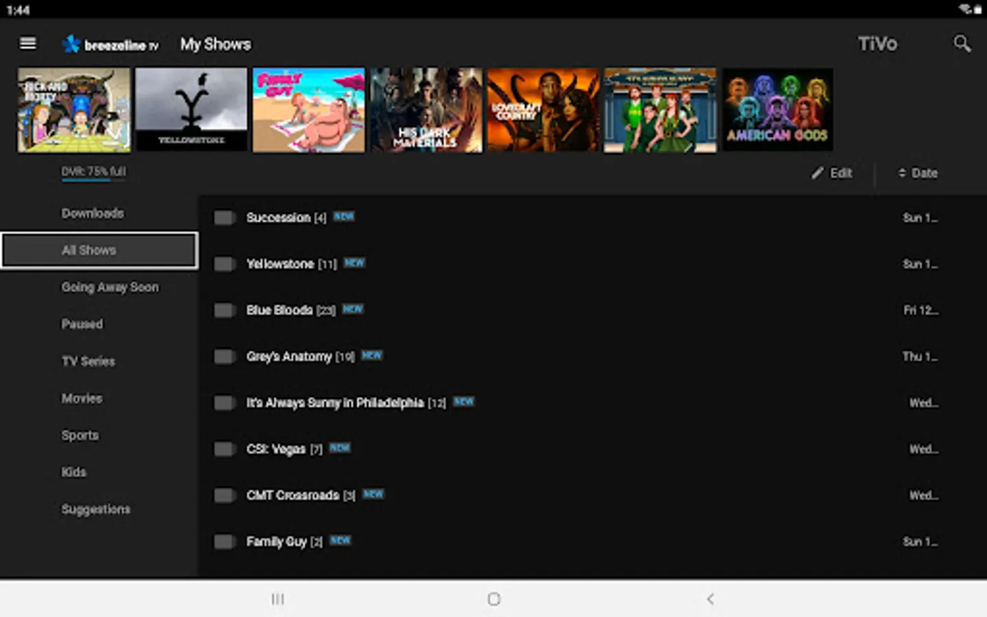Click the Blue Bloods date Fri 12...
The height and width of the screenshot is (617, 987).
tap(921, 311)
